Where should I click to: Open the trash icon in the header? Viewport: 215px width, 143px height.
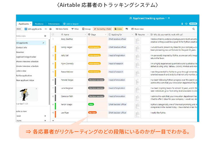click(182, 24)
